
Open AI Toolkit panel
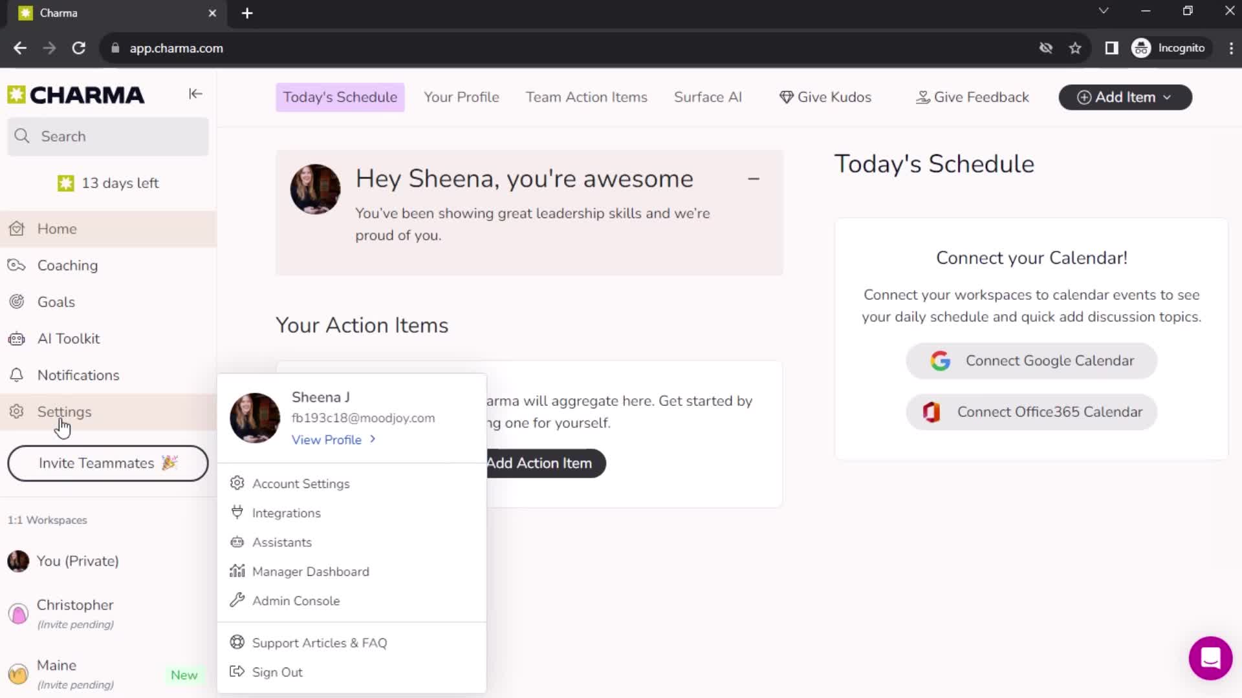tap(68, 339)
